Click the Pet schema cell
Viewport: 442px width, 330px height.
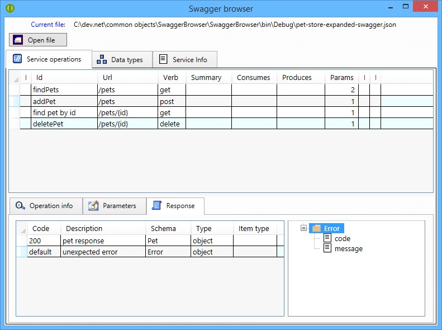(168, 241)
